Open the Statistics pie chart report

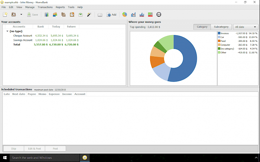[x=124, y=15]
